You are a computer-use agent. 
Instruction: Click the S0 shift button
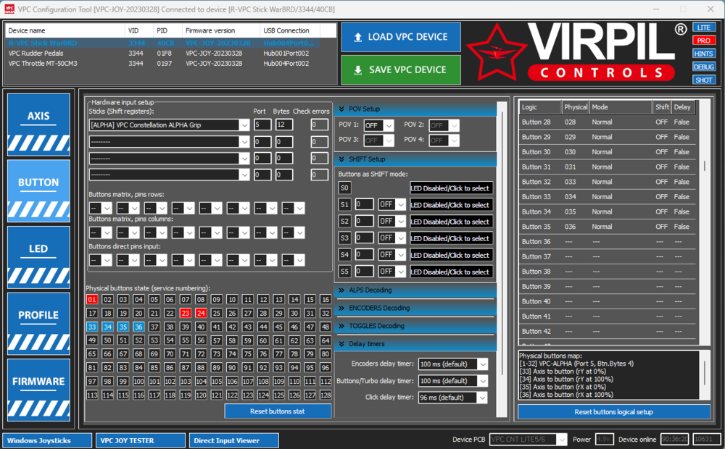point(344,188)
